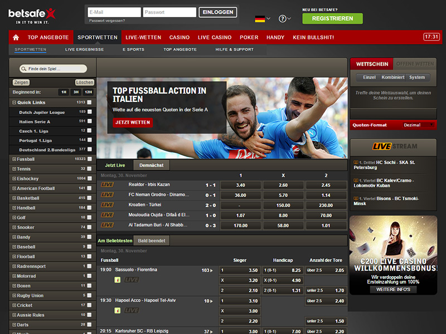Open the help question mark menu
Viewport: 446px width, 334px height.
point(284,19)
